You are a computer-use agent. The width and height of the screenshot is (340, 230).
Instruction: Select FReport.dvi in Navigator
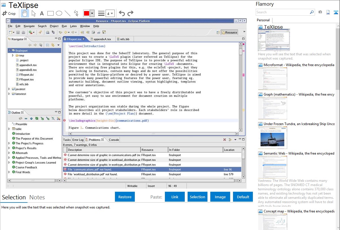(x=25, y=75)
